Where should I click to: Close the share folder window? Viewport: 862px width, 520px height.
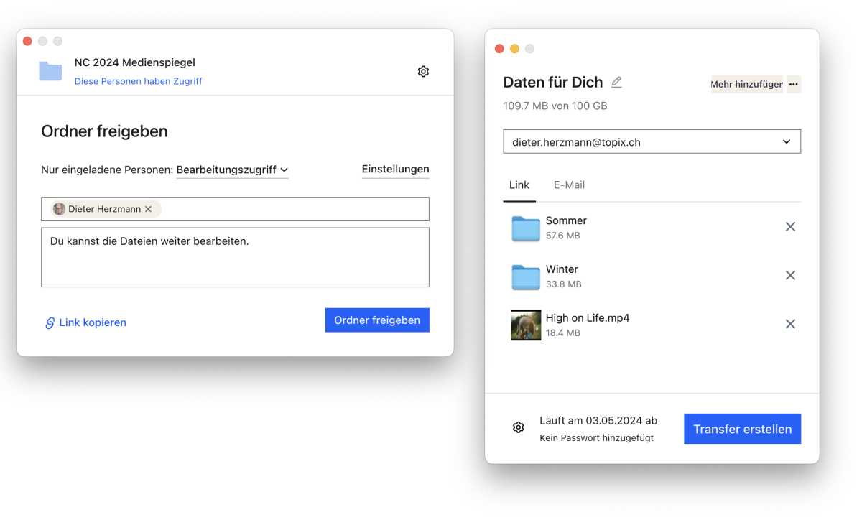pyautogui.click(x=27, y=41)
